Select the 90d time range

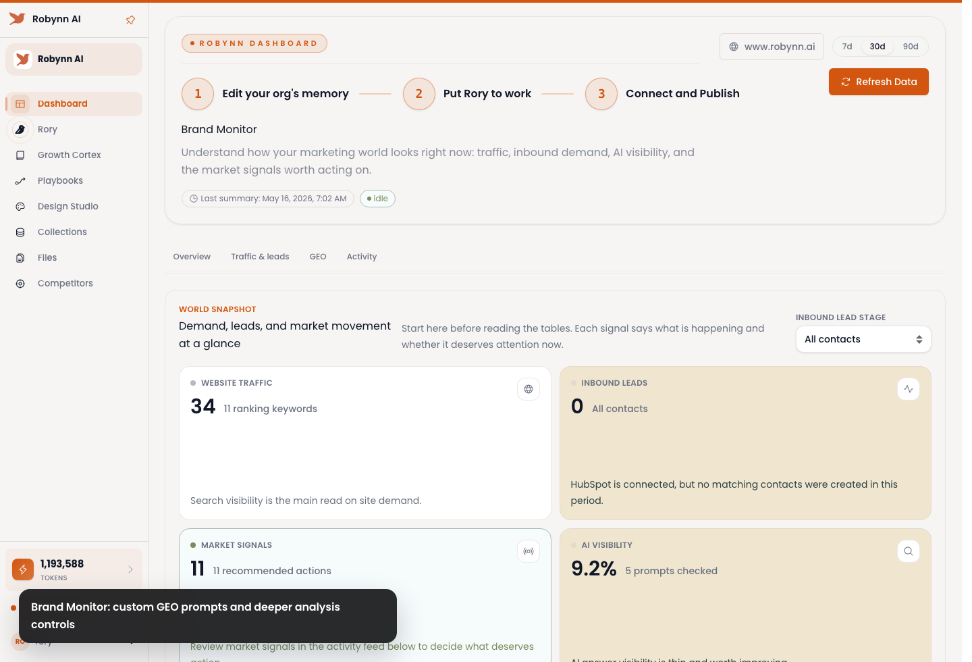[911, 47]
